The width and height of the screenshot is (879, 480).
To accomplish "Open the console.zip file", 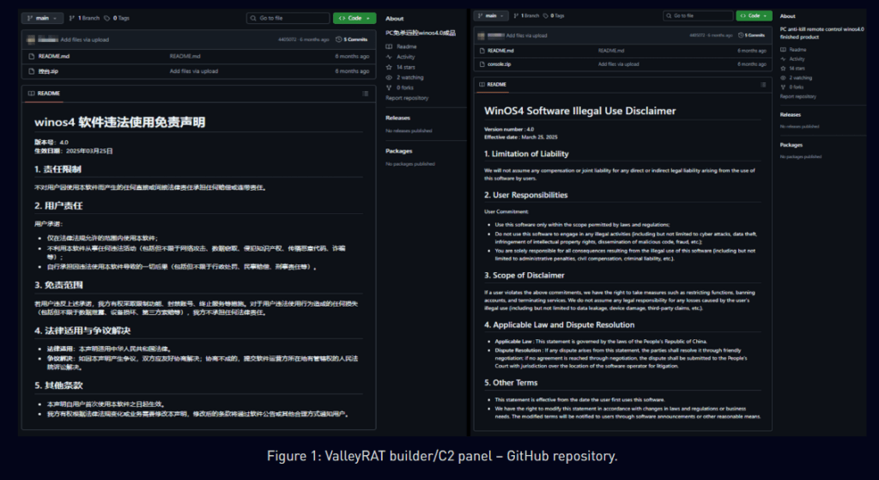I will tap(499, 64).
